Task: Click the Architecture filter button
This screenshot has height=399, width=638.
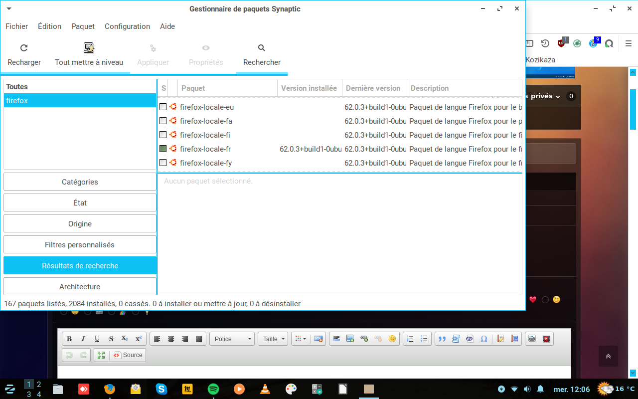Action: pos(80,287)
